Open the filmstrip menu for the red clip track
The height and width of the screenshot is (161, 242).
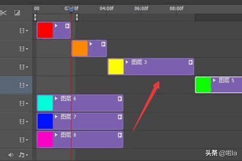click(x=24, y=31)
